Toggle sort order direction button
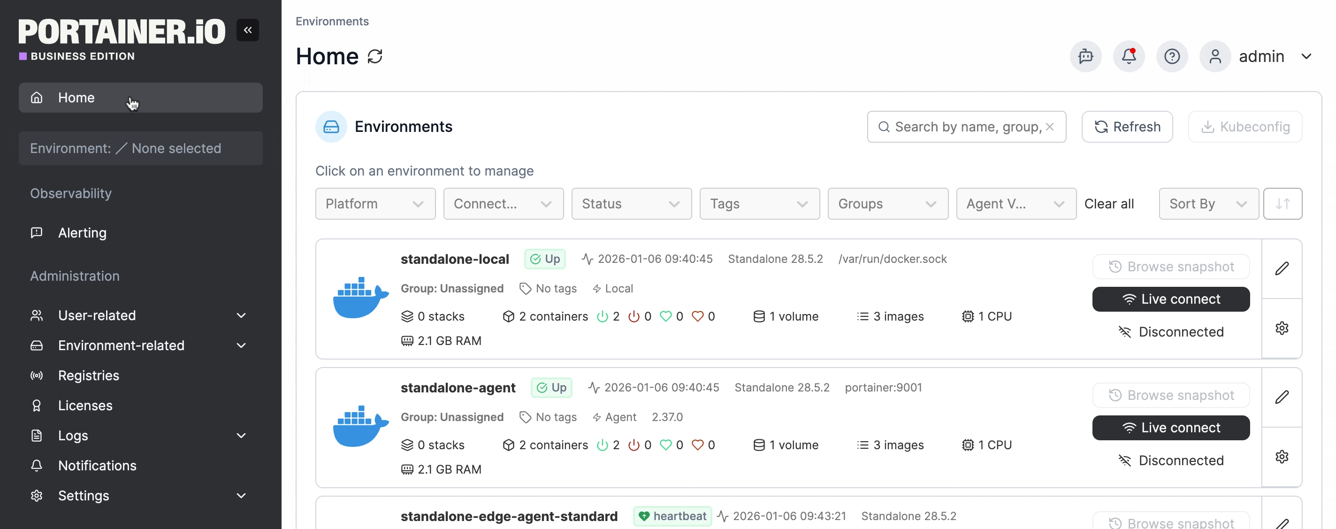The width and height of the screenshot is (1336, 529). click(x=1282, y=204)
